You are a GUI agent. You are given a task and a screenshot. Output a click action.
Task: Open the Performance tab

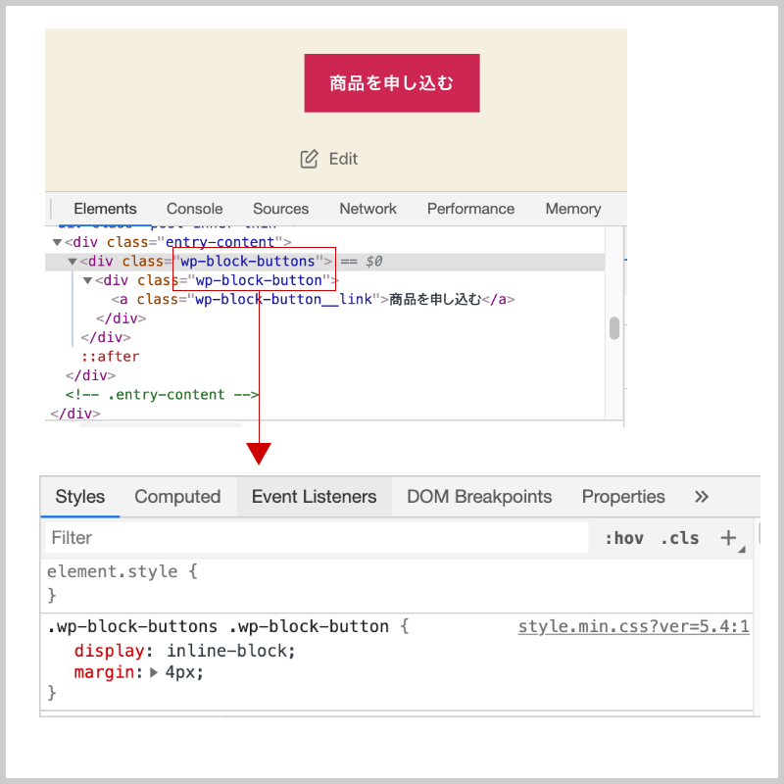[x=470, y=209]
